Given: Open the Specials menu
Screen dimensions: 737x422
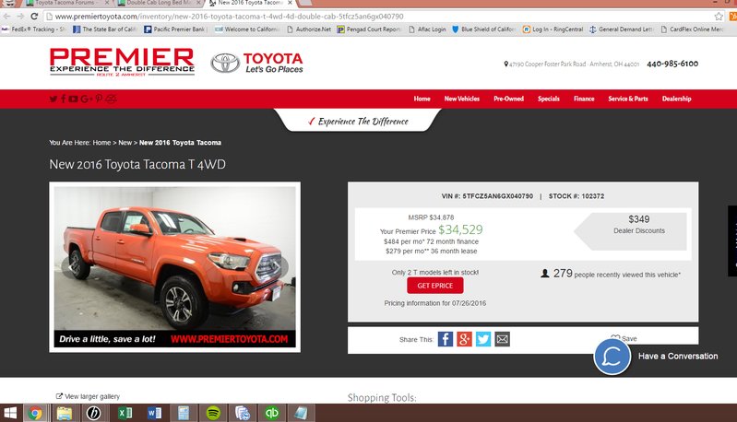Looking at the screenshot, I should [x=549, y=99].
